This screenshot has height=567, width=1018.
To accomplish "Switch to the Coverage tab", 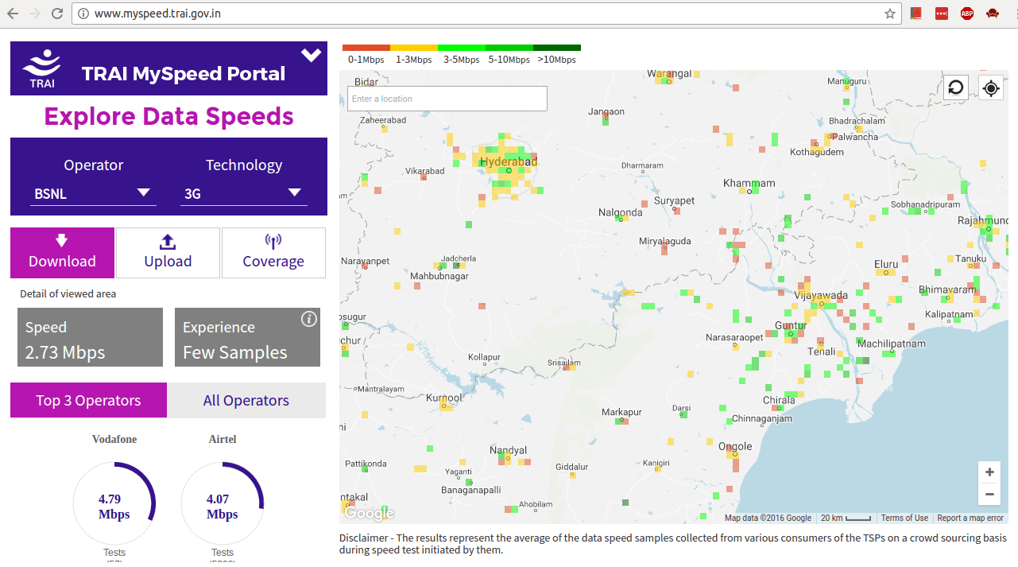I will pyautogui.click(x=273, y=253).
